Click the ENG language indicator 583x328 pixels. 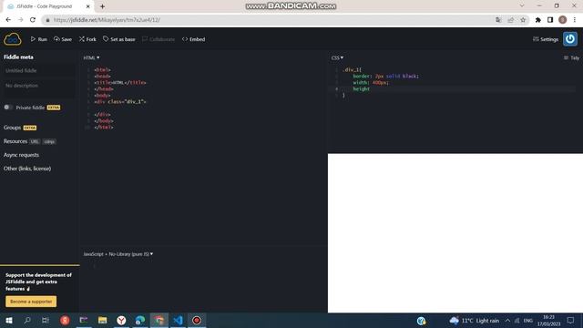click(x=528, y=321)
